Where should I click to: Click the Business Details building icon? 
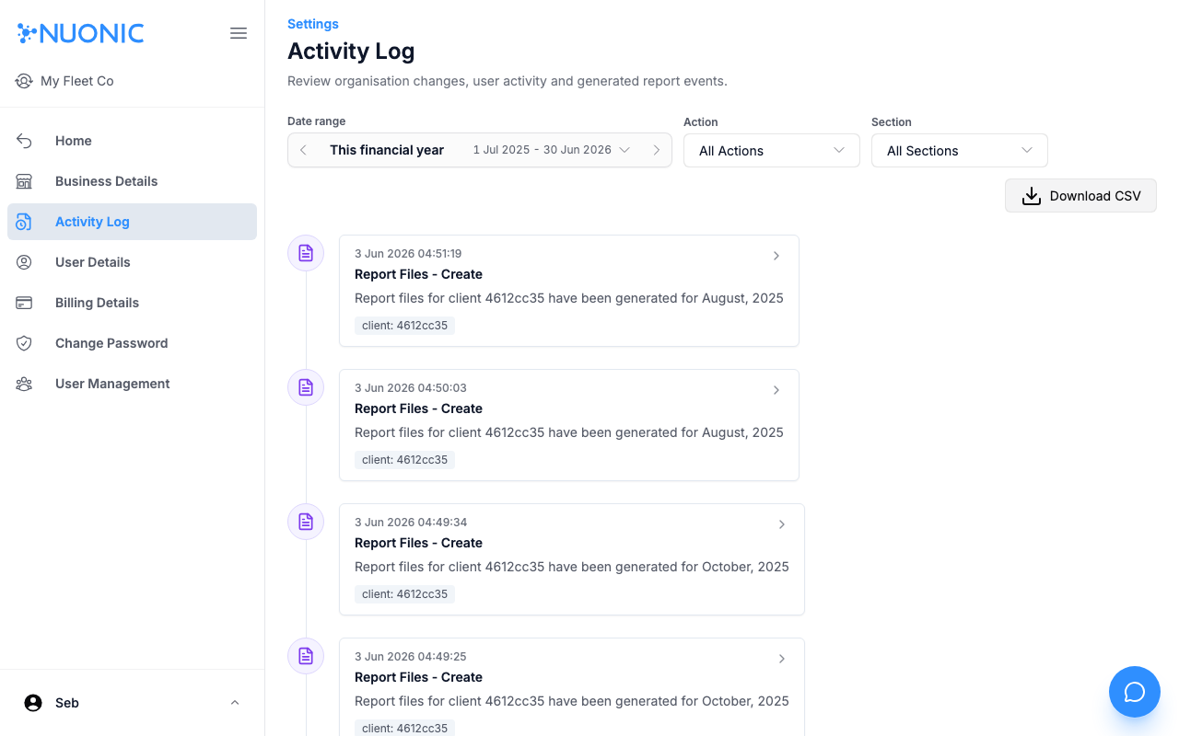coord(24,181)
